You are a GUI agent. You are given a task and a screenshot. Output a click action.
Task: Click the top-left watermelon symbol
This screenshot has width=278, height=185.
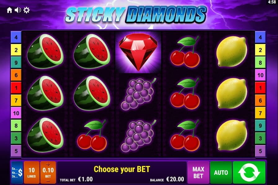[45, 51]
